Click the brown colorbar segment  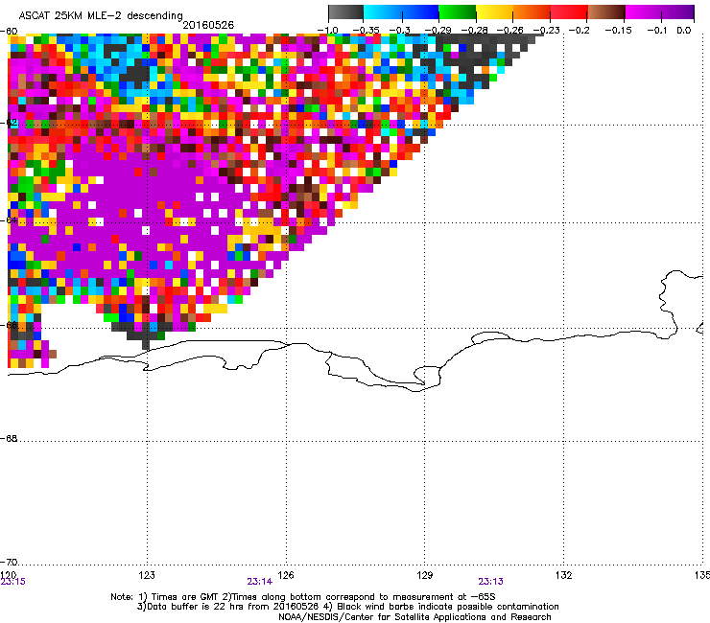point(606,12)
